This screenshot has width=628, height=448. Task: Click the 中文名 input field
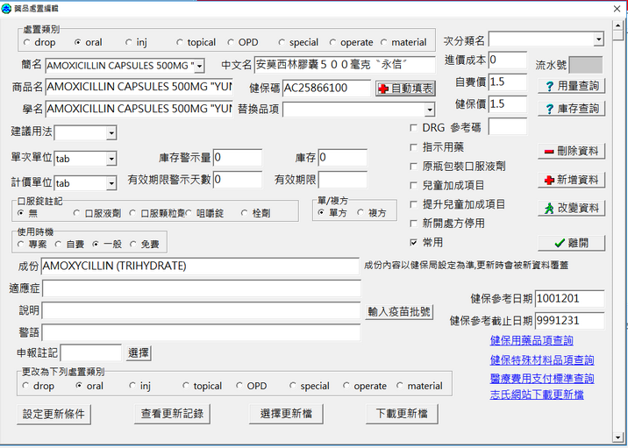point(345,65)
